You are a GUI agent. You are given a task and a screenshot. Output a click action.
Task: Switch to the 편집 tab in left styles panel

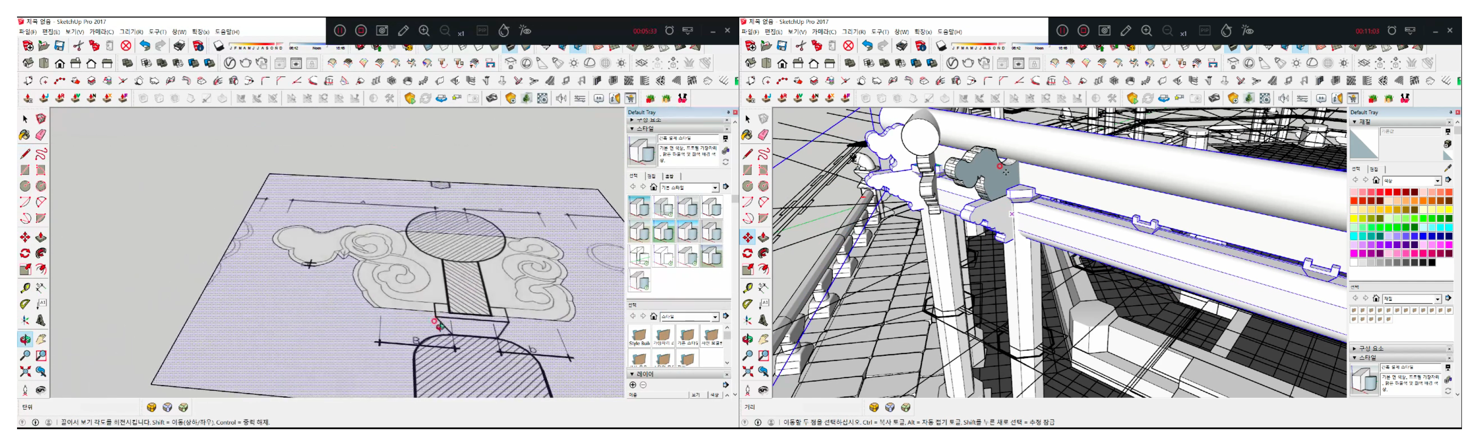(651, 176)
